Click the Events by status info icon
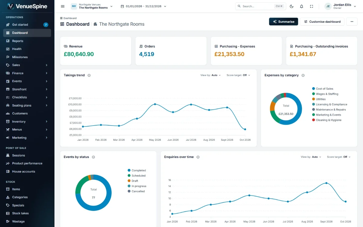363x227 pixels. pyautogui.click(x=93, y=157)
